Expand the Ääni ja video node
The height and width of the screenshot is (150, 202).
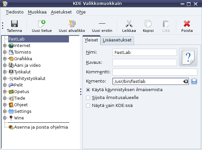click(5, 65)
